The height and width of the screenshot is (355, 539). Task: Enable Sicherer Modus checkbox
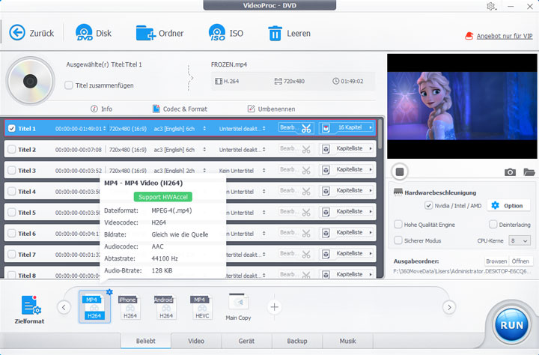(398, 240)
